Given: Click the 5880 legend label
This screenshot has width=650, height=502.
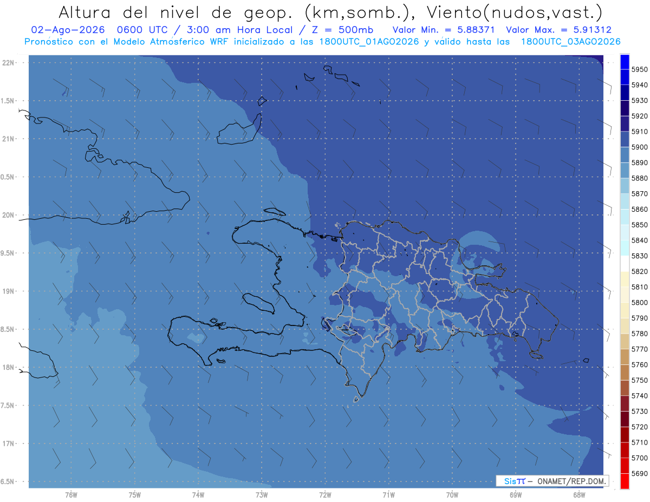Looking at the screenshot, I should (x=640, y=178).
